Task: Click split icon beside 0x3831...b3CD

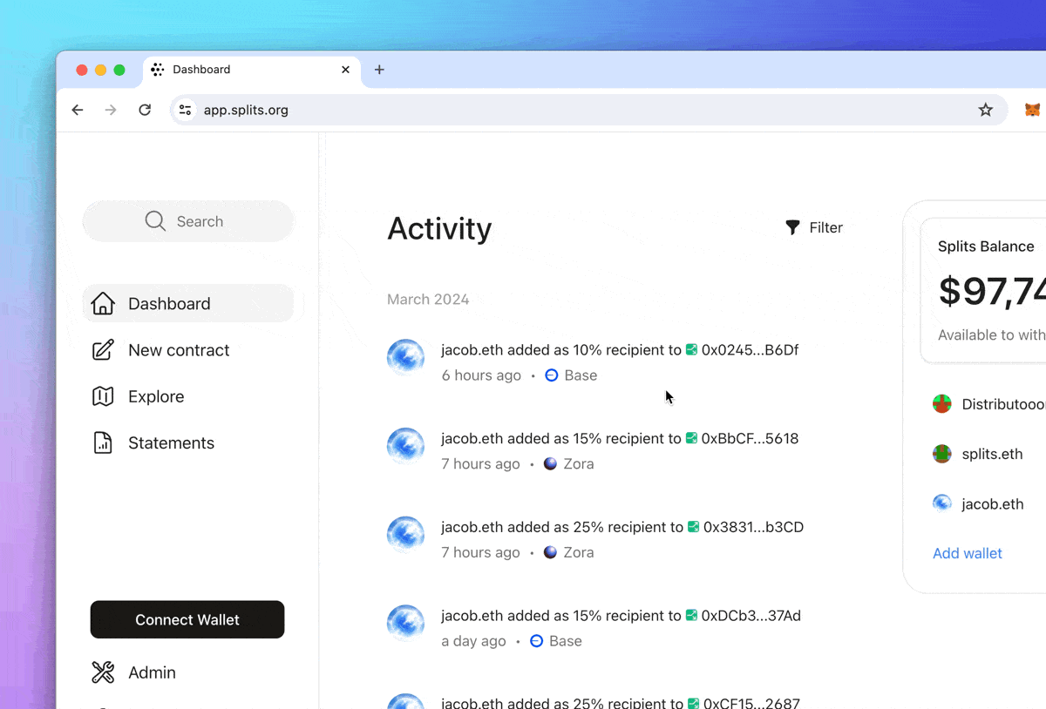Action: (694, 527)
